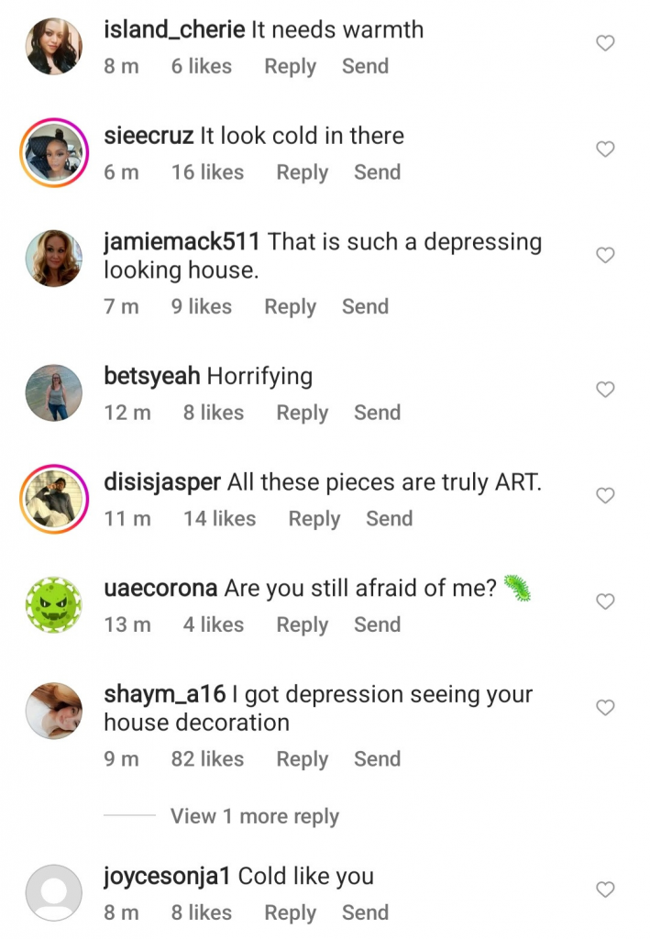Open uaecorona's green virus avatar
Image resolution: width=650 pixels, height=939 pixels.
[54, 604]
